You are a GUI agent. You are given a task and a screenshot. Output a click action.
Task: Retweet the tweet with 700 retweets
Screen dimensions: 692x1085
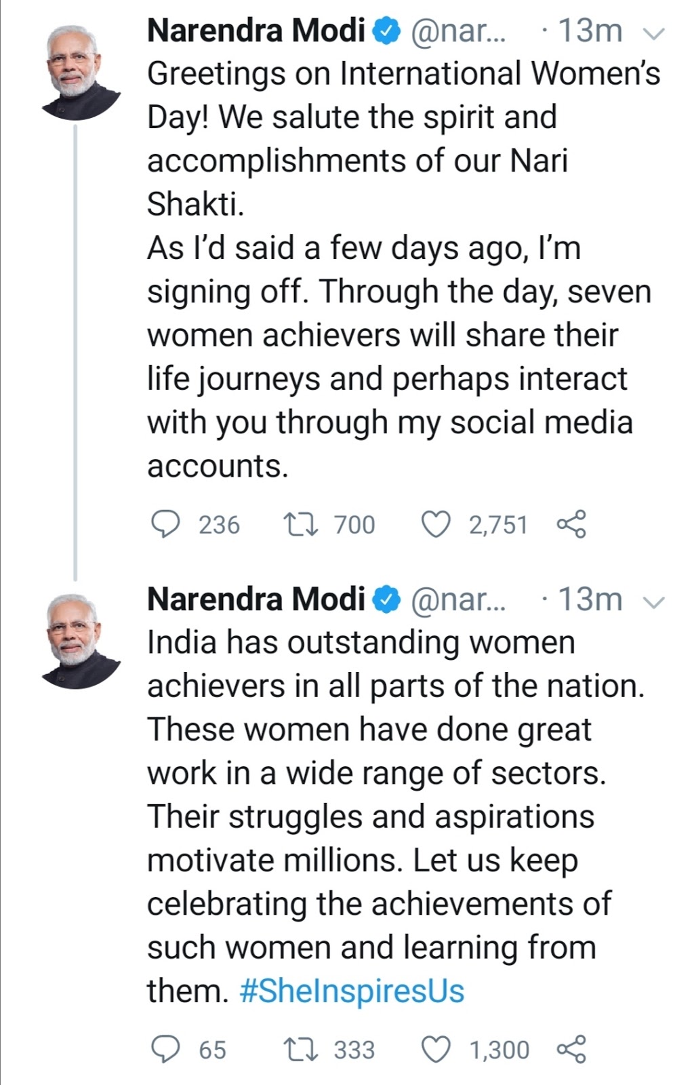pyautogui.click(x=298, y=525)
